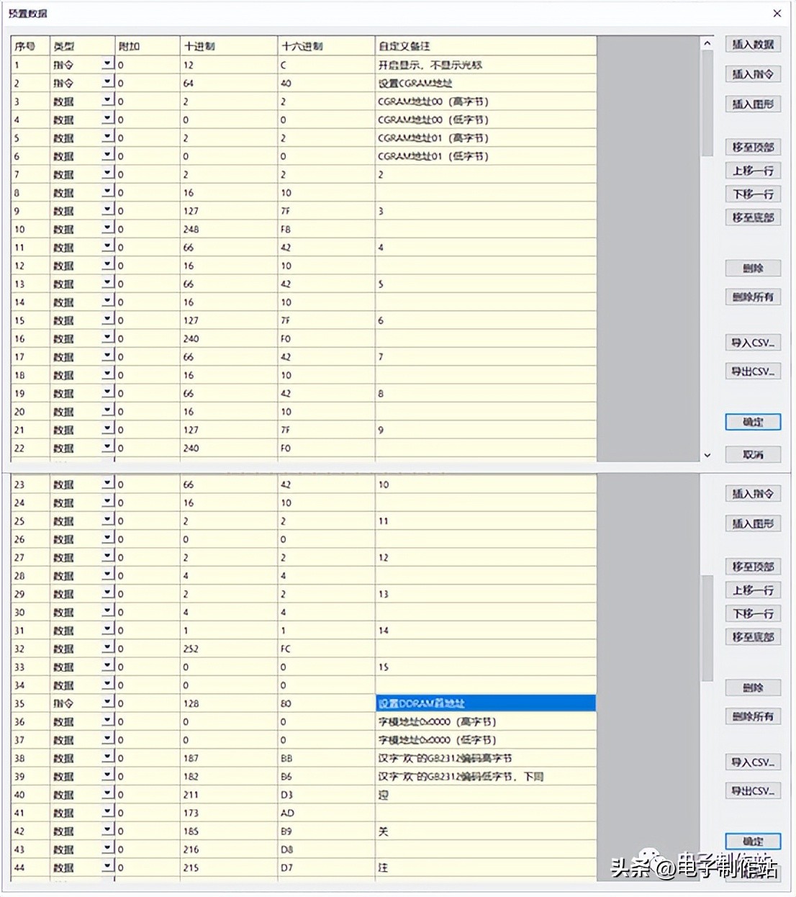This screenshot has height=897, width=796.
Task: Click 删除所有 to delete all entries
Action: [752, 296]
